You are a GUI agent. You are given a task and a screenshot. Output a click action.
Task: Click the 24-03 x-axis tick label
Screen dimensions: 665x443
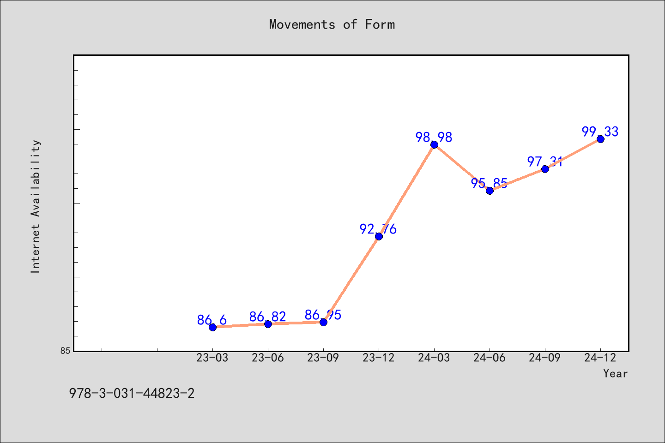pos(434,358)
